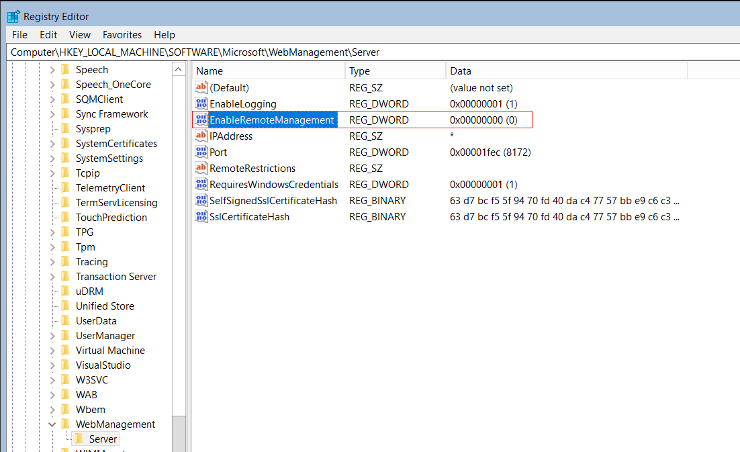Sort values by Name column header

(x=269, y=71)
